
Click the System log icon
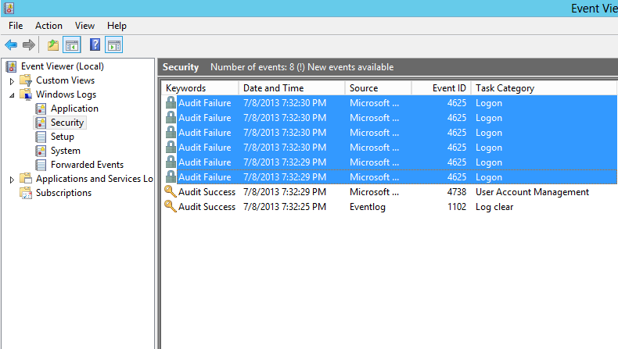41,151
